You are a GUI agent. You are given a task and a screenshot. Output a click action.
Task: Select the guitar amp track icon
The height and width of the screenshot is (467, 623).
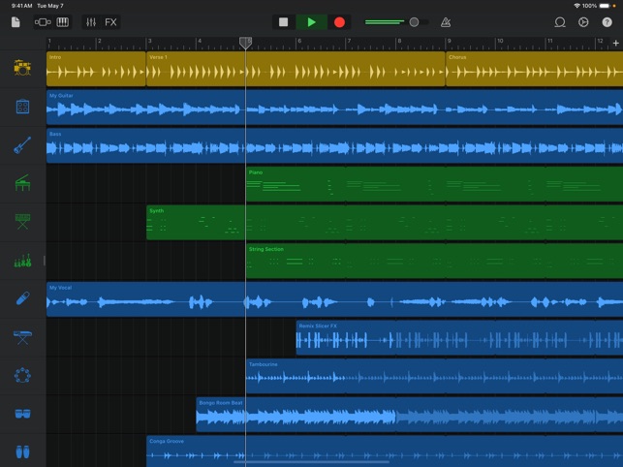pyautogui.click(x=22, y=107)
